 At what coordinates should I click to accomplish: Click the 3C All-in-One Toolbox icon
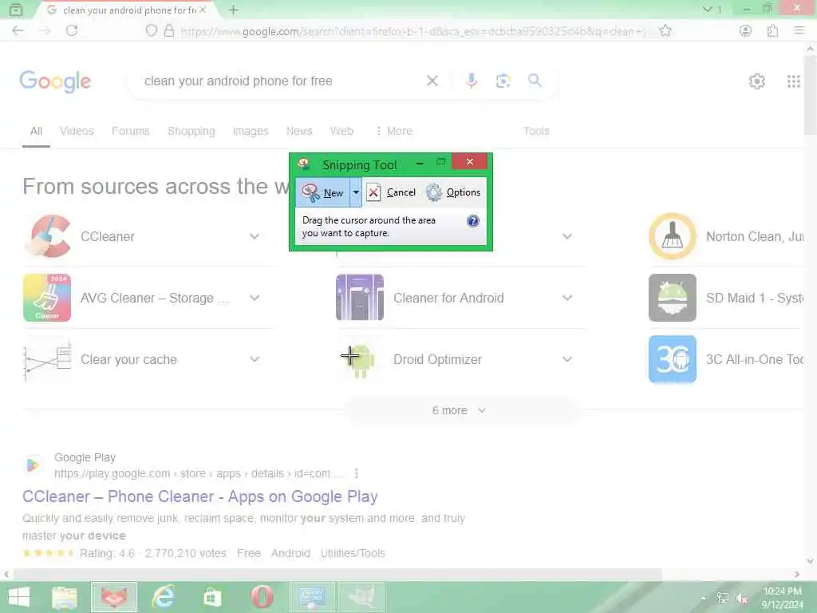point(672,359)
